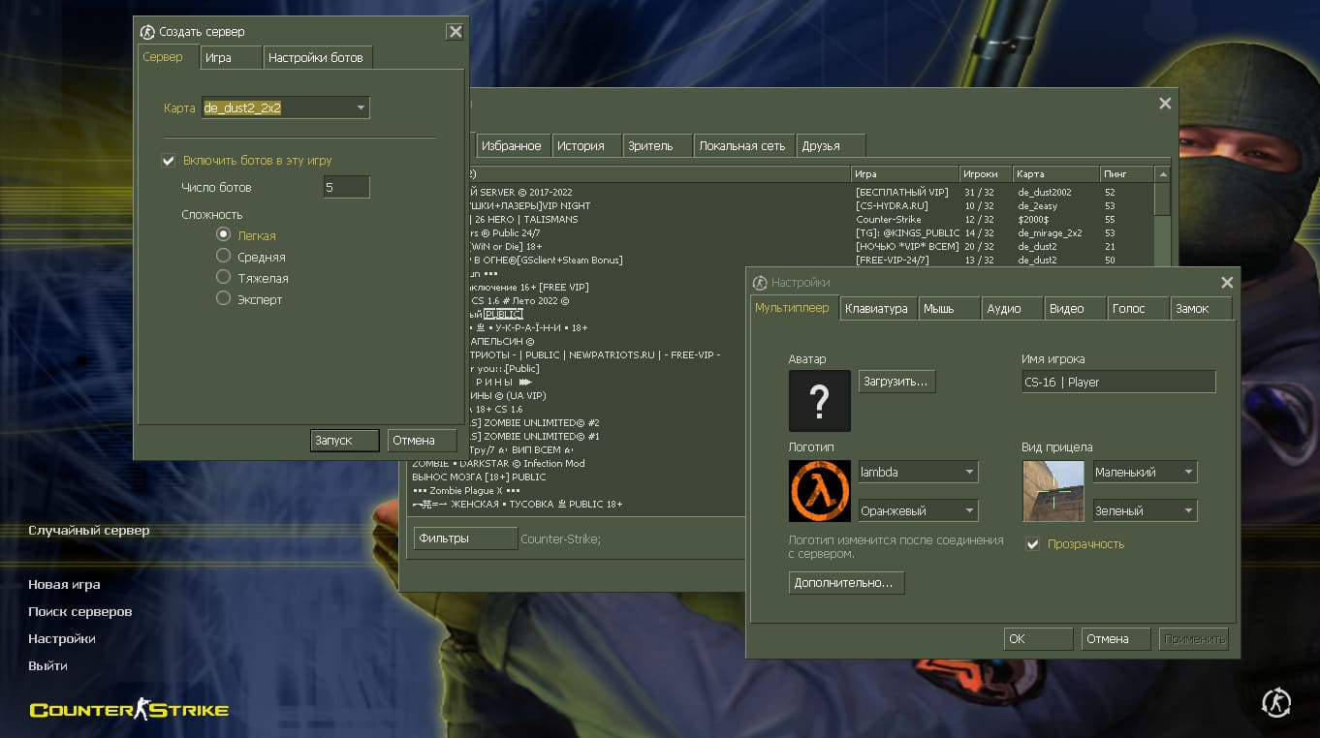This screenshot has width=1320, height=738.
Task: Click Новая игра in main menu
Action: pos(64,585)
